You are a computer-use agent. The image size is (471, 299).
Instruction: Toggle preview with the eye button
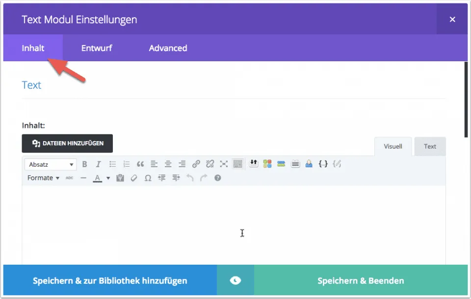pyautogui.click(x=235, y=281)
